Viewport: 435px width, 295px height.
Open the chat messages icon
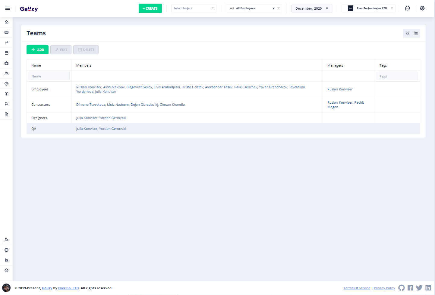click(x=407, y=8)
